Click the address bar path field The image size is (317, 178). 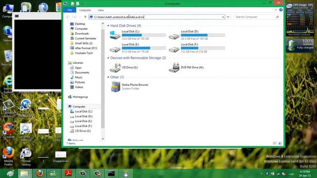click(x=157, y=17)
